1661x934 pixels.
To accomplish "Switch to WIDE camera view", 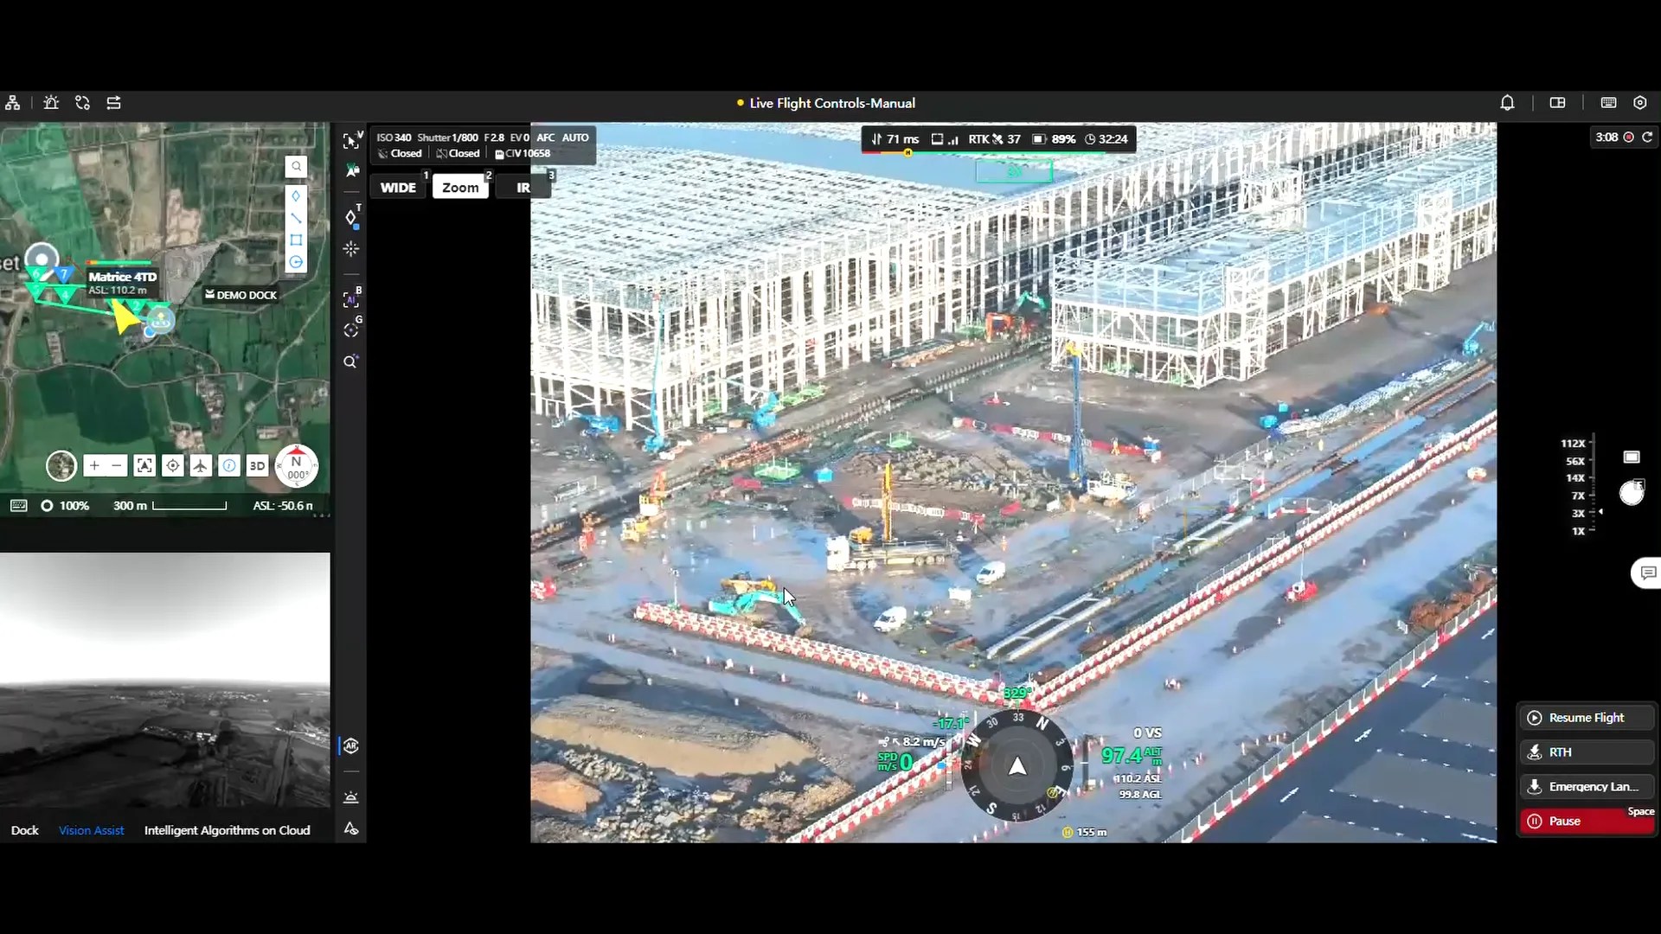I will [398, 188].
